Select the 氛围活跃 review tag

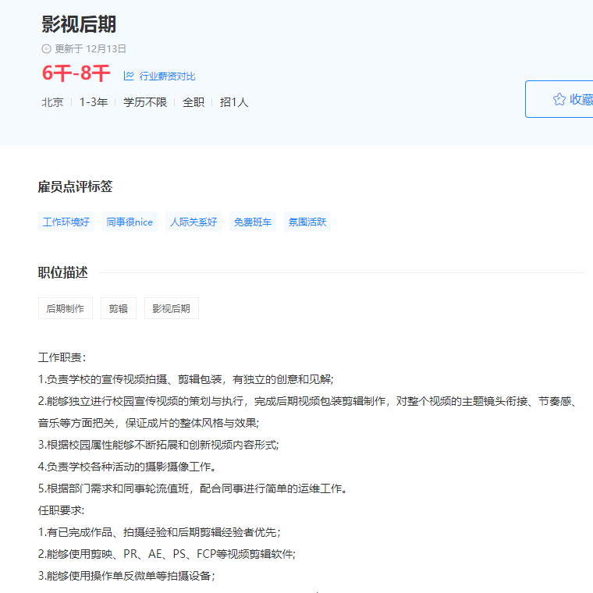click(x=307, y=222)
